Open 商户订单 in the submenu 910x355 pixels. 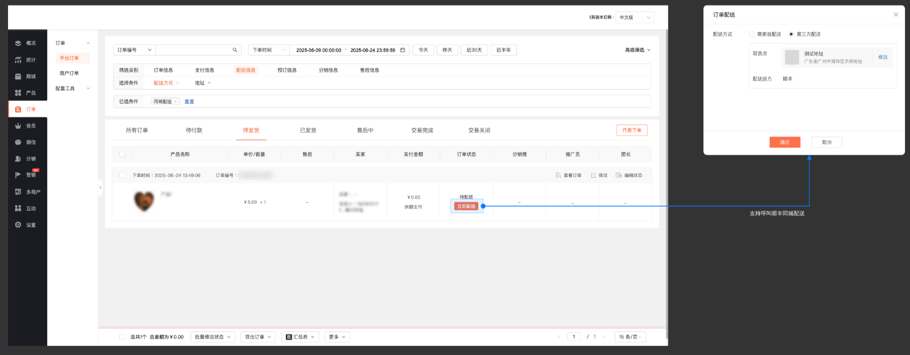69,73
